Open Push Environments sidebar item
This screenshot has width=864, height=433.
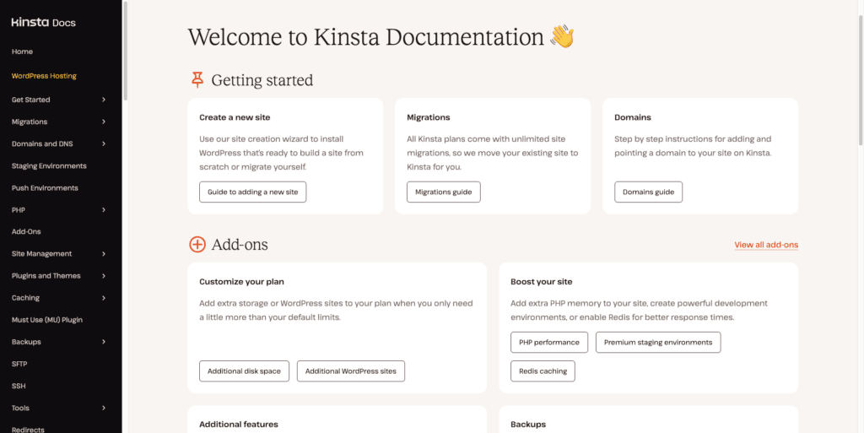point(45,188)
